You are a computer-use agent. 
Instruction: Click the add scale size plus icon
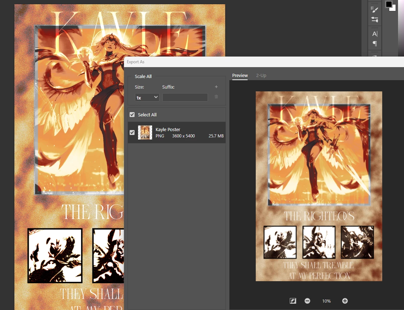coord(216,87)
